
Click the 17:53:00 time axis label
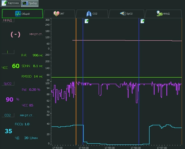click(57, 148)
